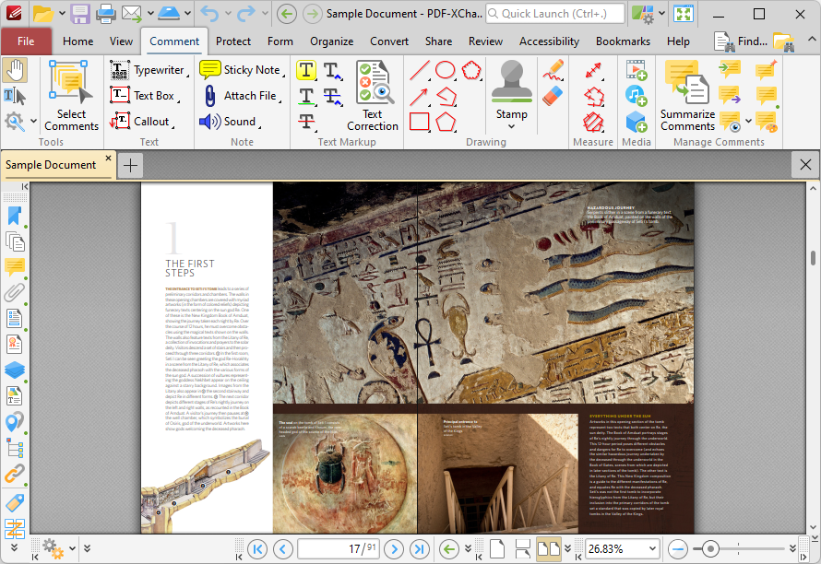Expand the Stamp dropdown
821x564 pixels.
pyautogui.click(x=512, y=126)
